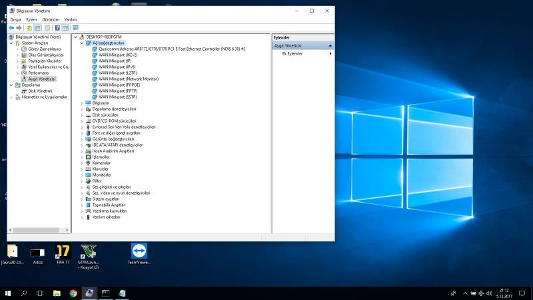
Task: Click Ek Eylemler in Actions pane
Action: pyautogui.click(x=292, y=53)
